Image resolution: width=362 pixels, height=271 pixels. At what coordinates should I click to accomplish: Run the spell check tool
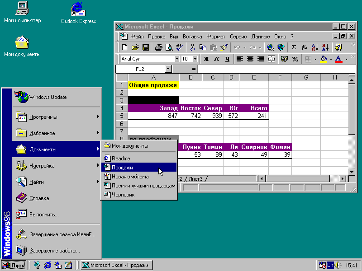click(179, 47)
